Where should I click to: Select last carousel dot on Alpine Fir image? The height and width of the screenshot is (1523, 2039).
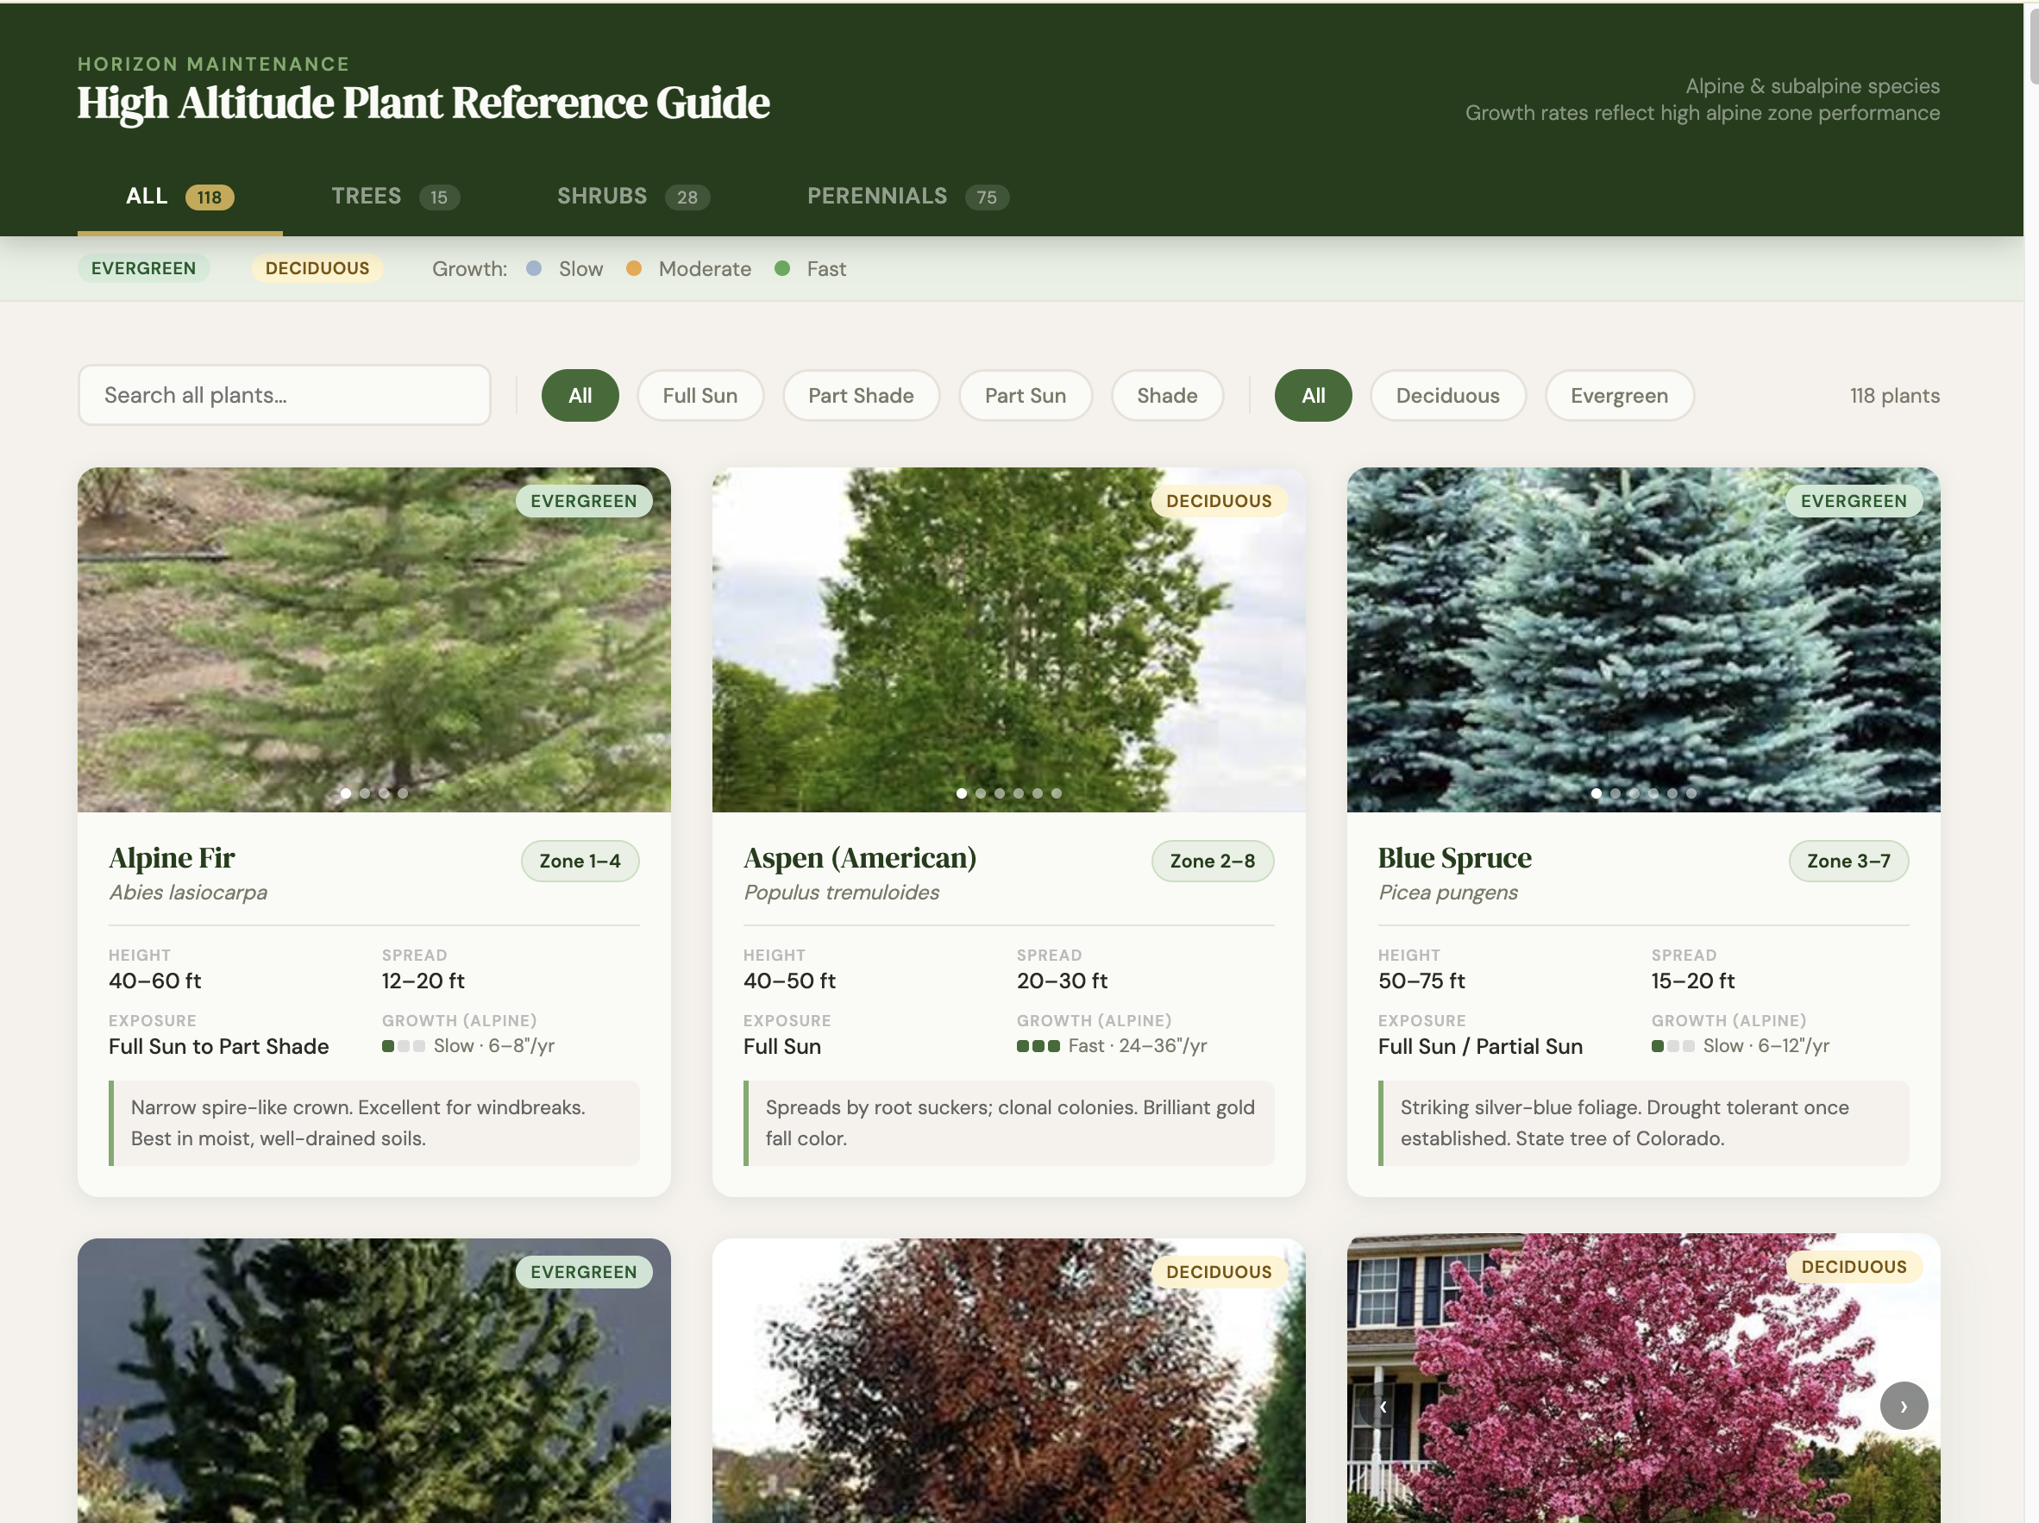(403, 793)
